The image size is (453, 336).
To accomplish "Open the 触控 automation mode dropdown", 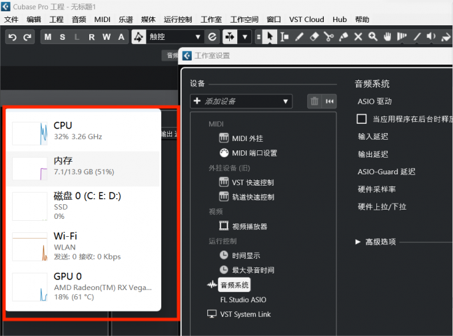I will 175,37.
